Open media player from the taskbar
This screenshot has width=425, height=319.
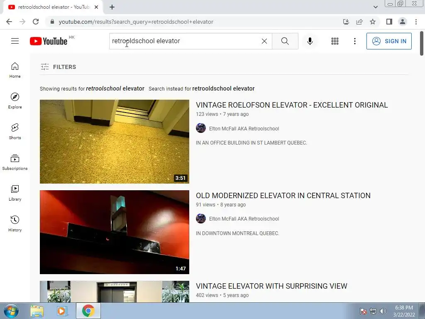click(62, 311)
